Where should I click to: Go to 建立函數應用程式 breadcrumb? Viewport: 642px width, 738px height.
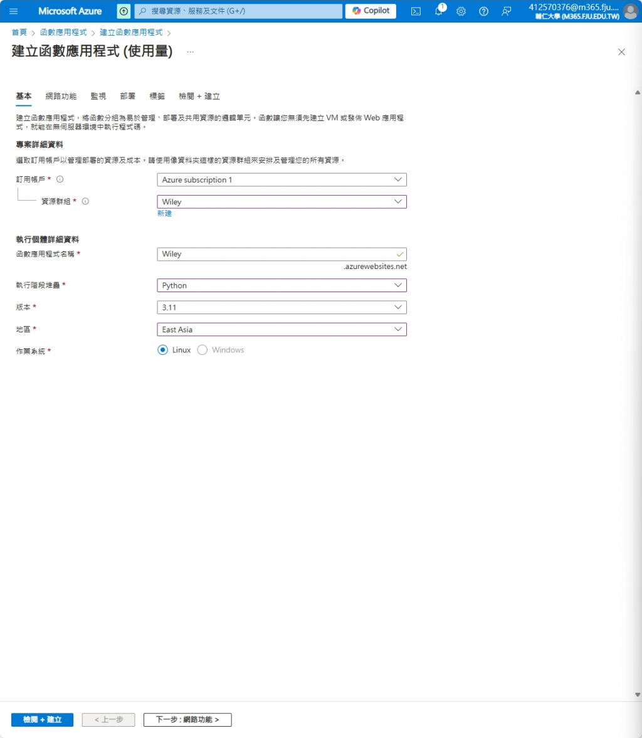(131, 33)
